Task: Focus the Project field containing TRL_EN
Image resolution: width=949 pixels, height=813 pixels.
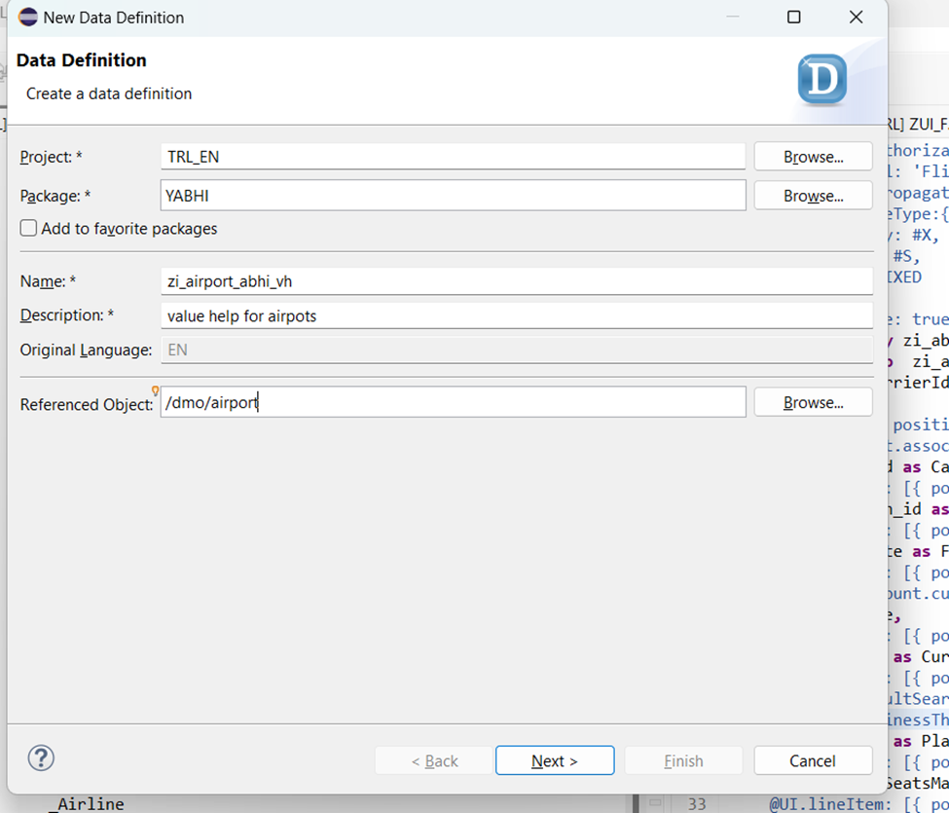Action: 453,157
